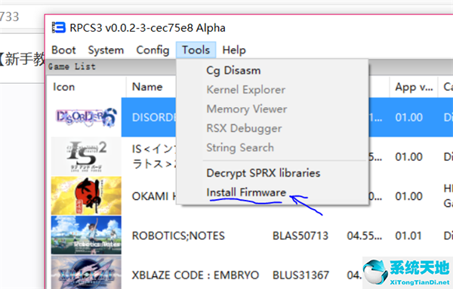This screenshot has width=453, height=289.
Task: Select the XBLAZE CODE : EMBRYO name
Action: click(x=196, y=275)
